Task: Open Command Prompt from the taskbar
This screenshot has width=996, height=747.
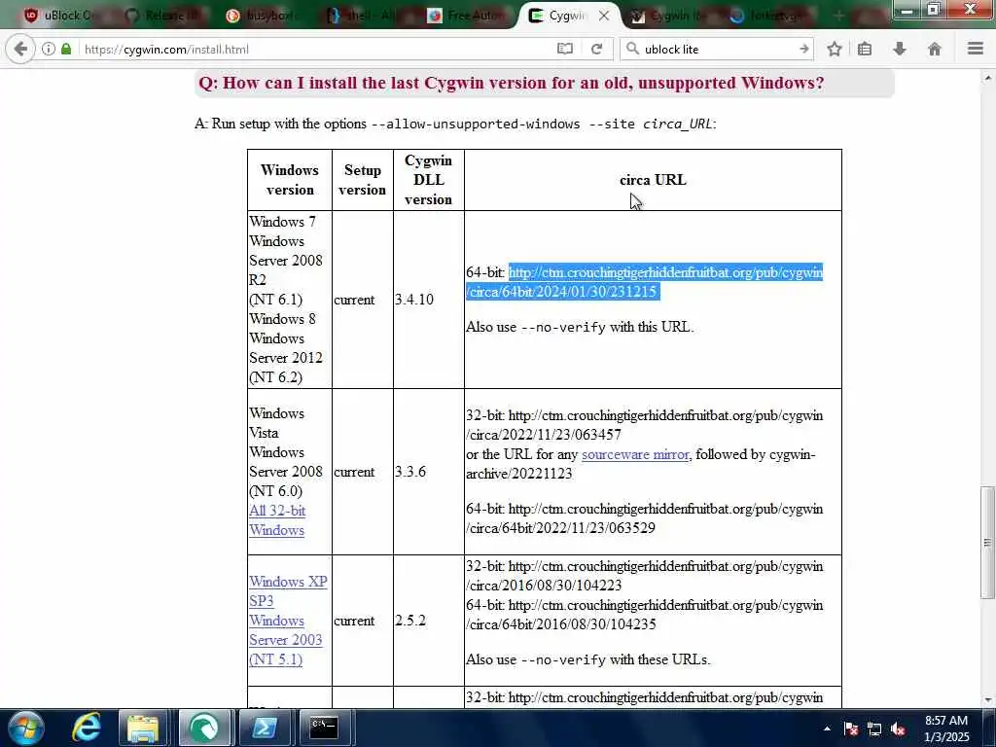Action: (324, 728)
